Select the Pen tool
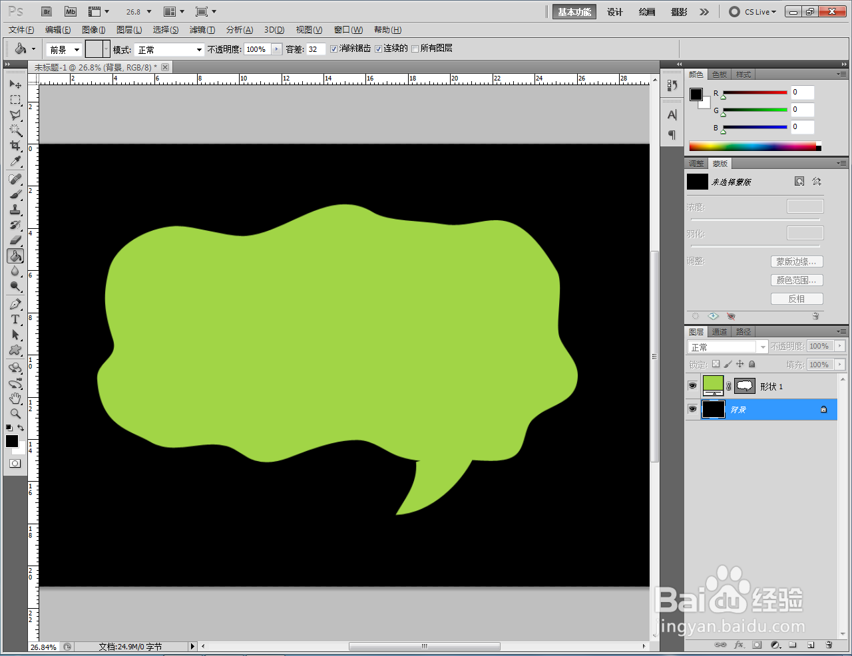The image size is (852, 656). (x=15, y=304)
